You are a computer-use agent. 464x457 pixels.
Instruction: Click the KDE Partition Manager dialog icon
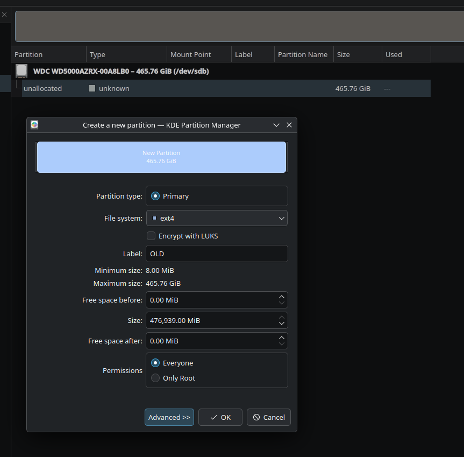pos(34,125)
